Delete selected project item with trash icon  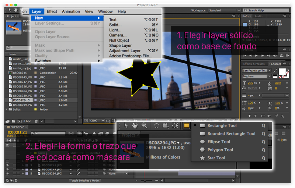[x=36, y=121]
